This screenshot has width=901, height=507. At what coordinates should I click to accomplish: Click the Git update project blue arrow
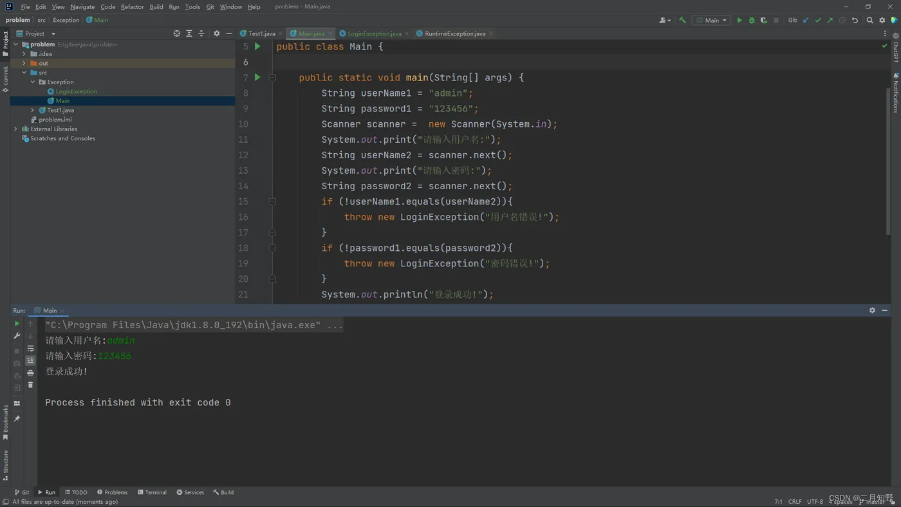pos(806,20)
